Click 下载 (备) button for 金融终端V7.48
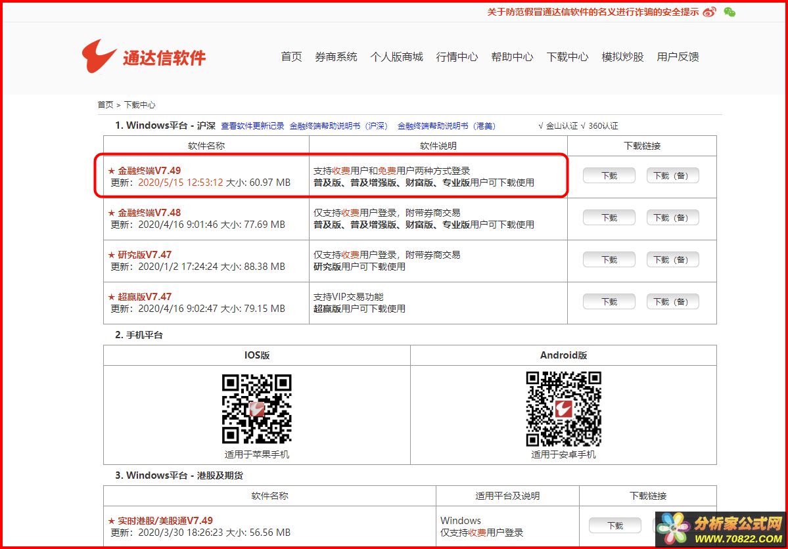Screen dimensions: 788x549 672,217
